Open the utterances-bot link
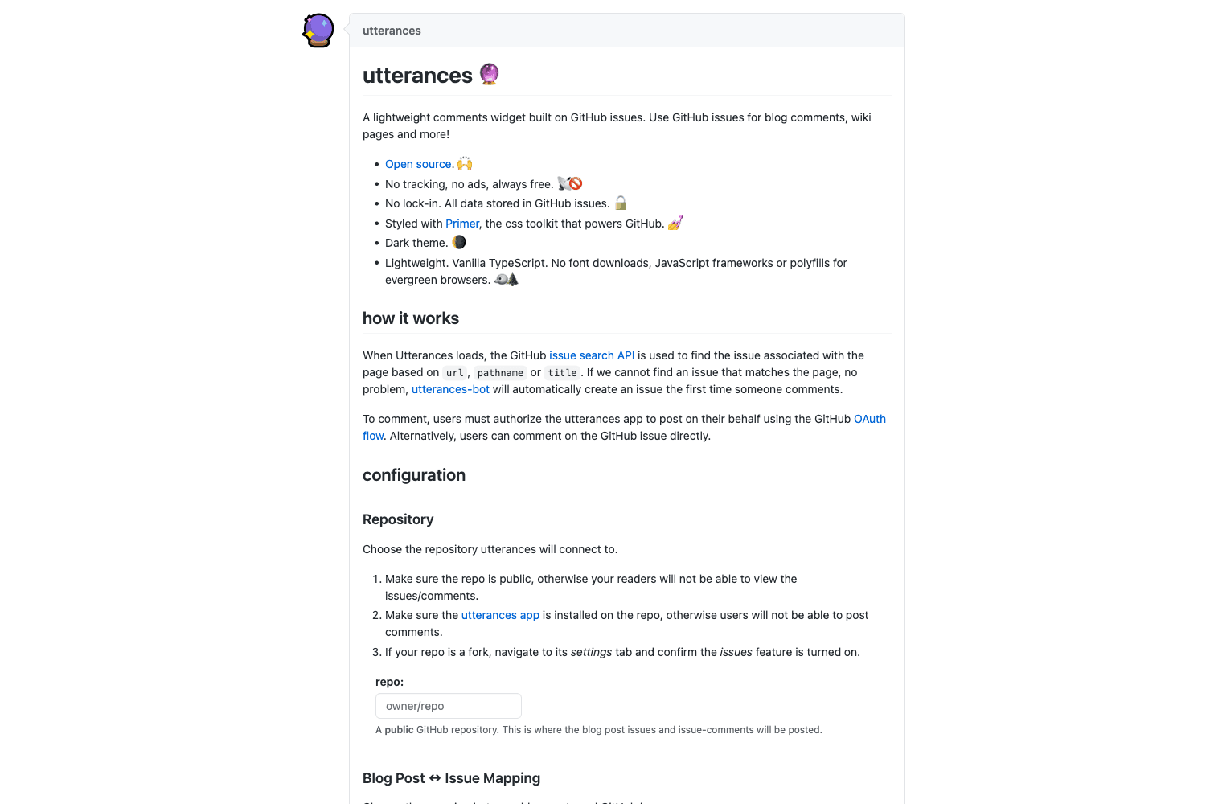 450,389
